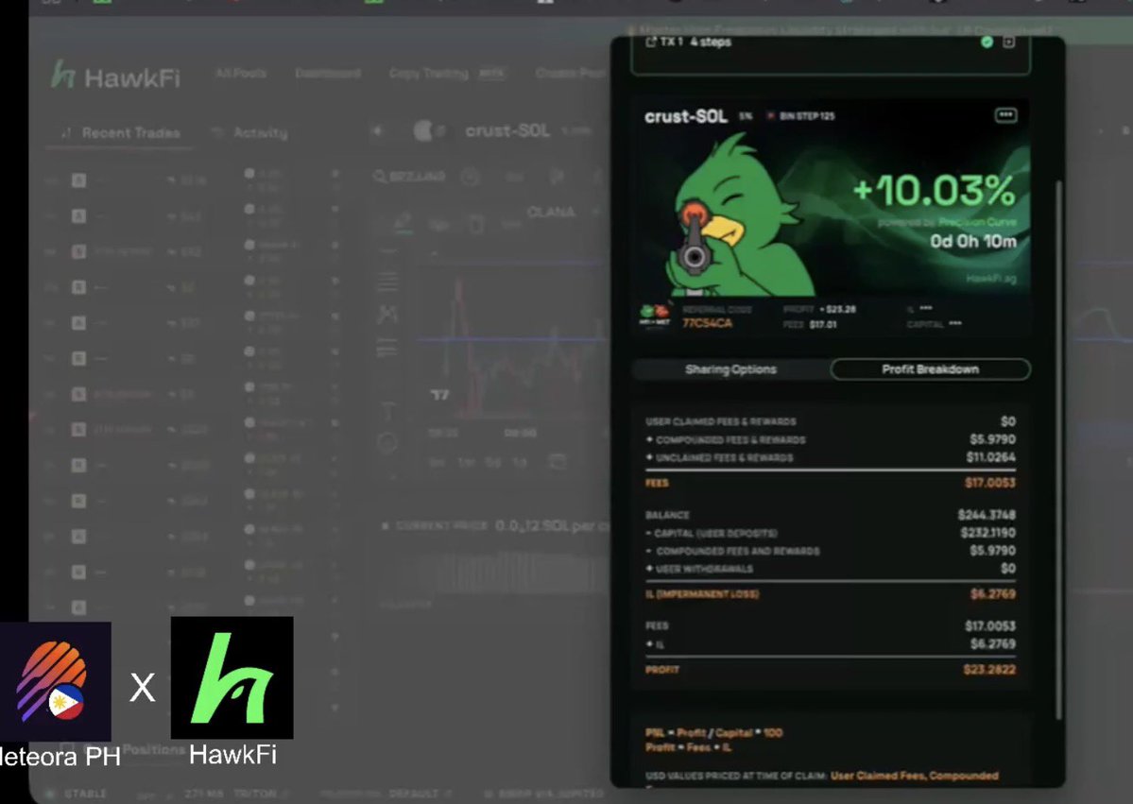Switch to Profit Breakdown tab
Viewport: 1133px width, 804px height.
pyautogui.click(x=930, y=369)
